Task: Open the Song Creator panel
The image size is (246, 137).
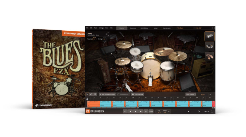Action: [191, 94]
